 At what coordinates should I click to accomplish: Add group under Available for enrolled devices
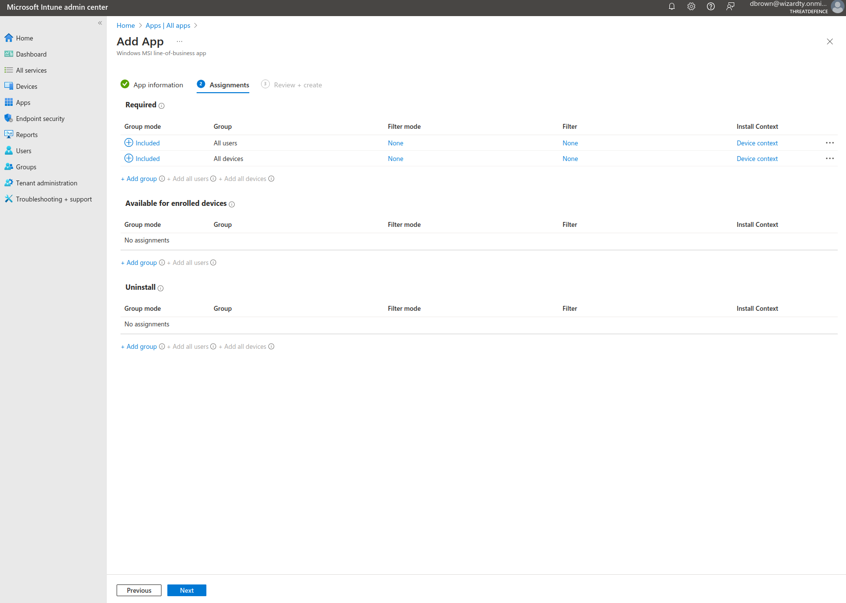point(139,262)
